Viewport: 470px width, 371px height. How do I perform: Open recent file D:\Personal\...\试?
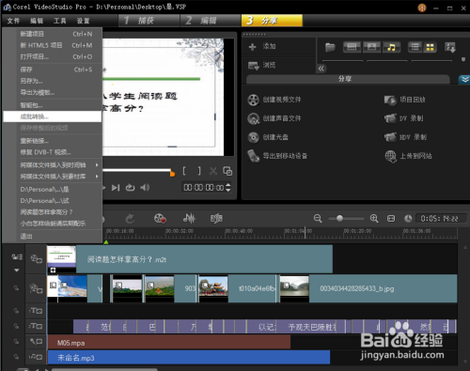[53, 201]
